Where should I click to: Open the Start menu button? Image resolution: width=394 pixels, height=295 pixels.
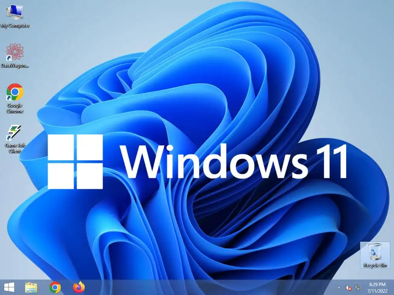pyautogui.click(x=9, y=287)
